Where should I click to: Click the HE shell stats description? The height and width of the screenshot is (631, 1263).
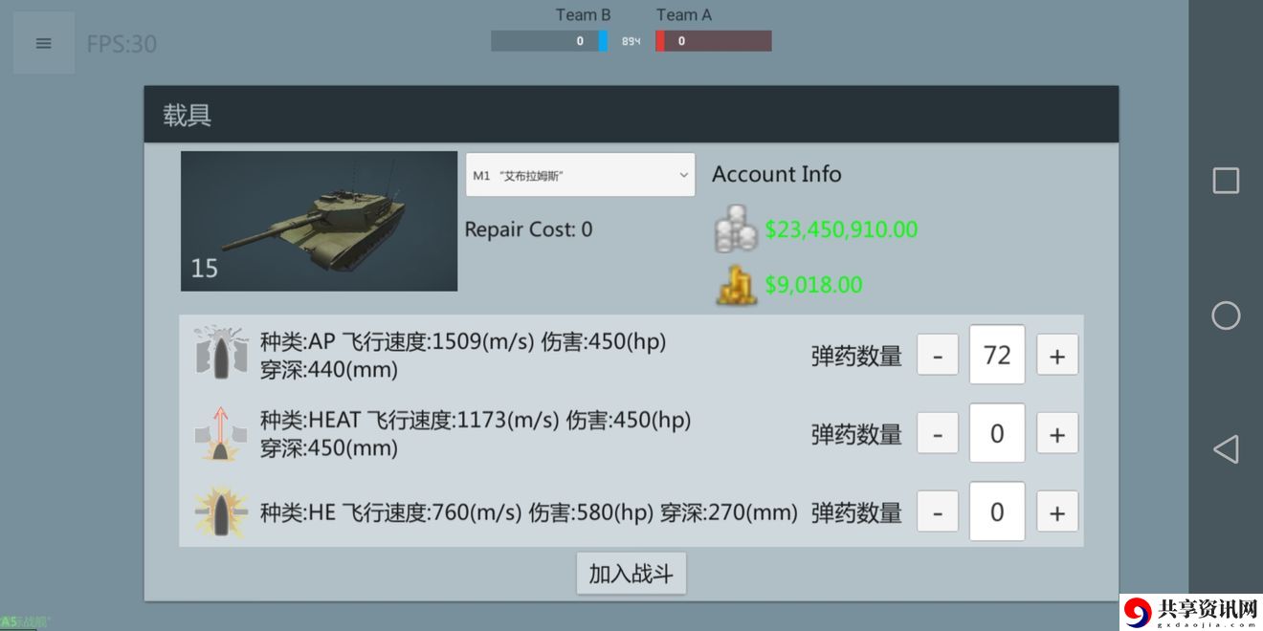[x=529, y=512]
